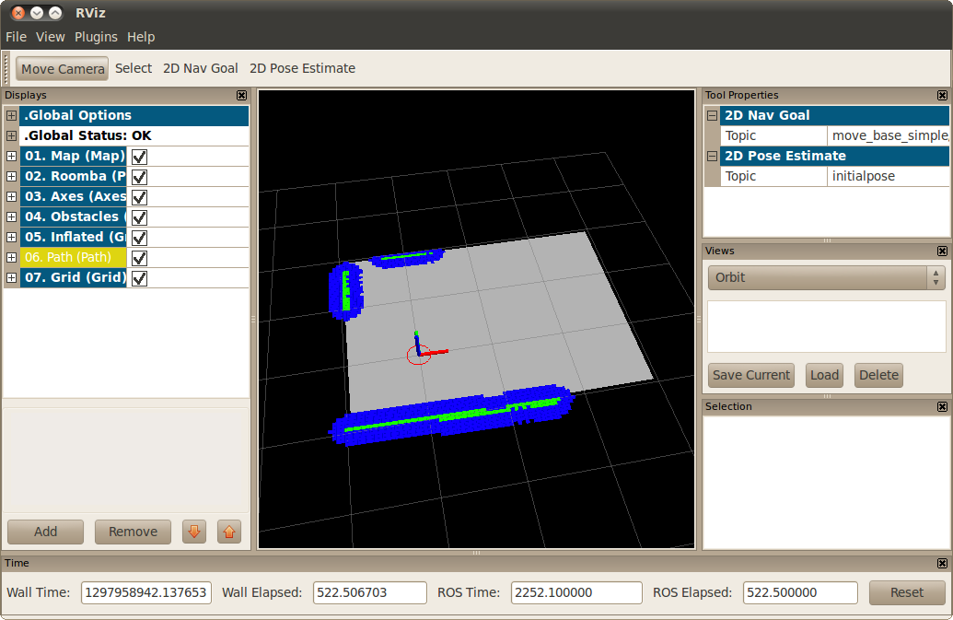Close the Time panel

[x=943, y=563]
